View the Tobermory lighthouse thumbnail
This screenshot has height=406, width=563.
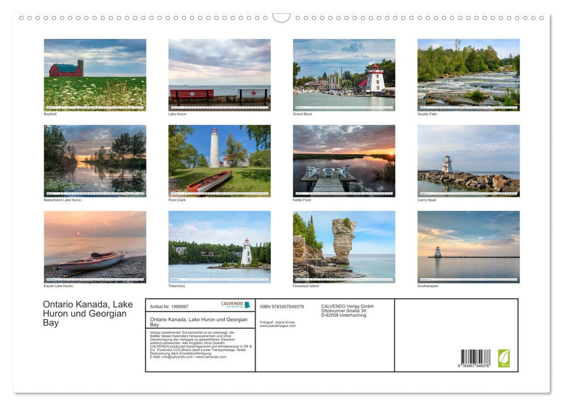[x=219, y=246]
